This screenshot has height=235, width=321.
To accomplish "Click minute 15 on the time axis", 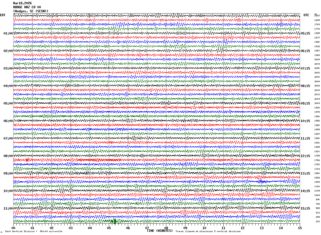I will 300,228.
